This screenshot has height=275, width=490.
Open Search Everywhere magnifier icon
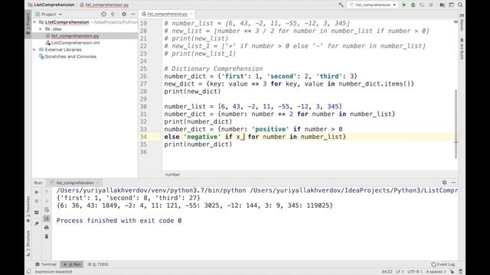click(460, 5)
